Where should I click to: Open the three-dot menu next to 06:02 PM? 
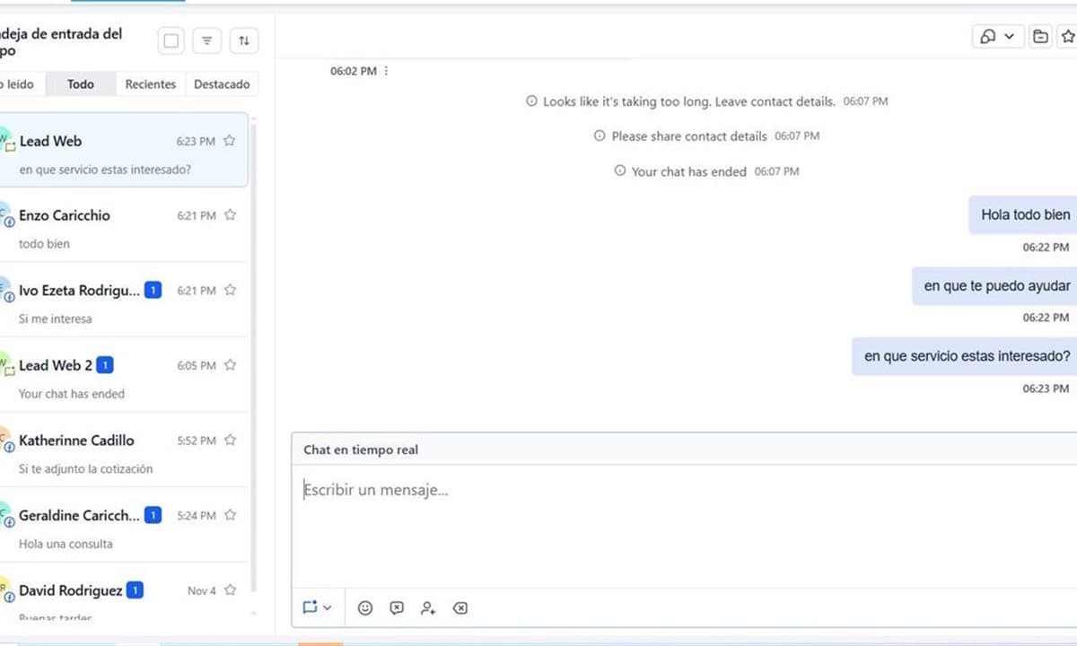[x=386, y=70]
